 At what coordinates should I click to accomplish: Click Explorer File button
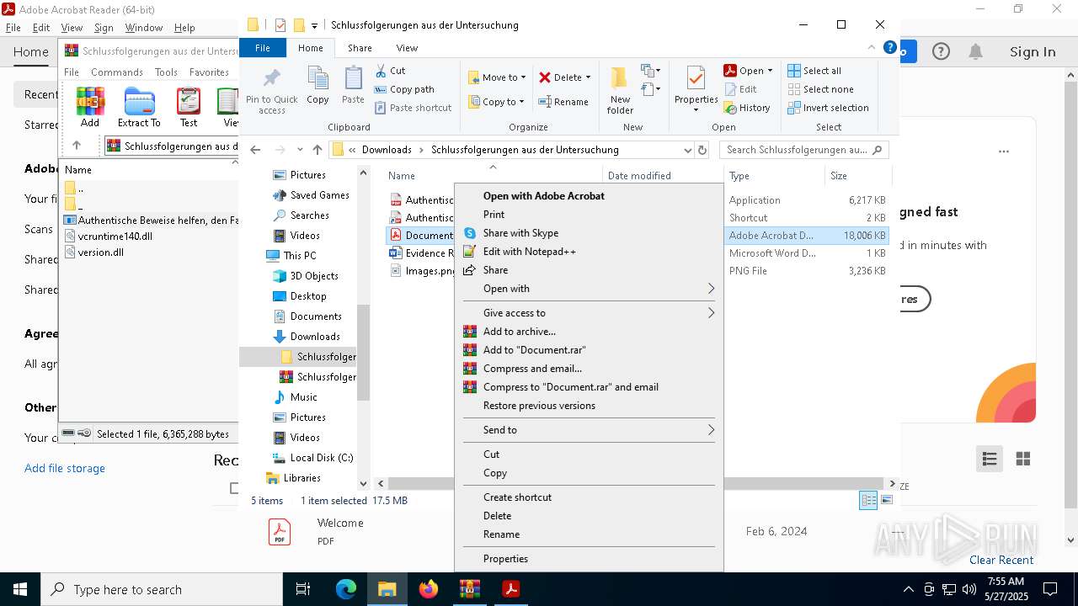(x=263, y=48)
